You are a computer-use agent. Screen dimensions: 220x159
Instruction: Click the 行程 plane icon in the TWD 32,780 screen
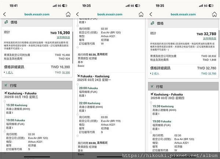click(x=152, y=86)
